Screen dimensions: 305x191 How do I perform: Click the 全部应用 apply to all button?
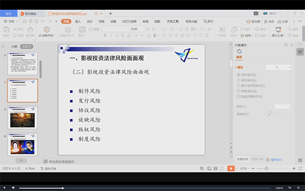(x=242, y=159)
